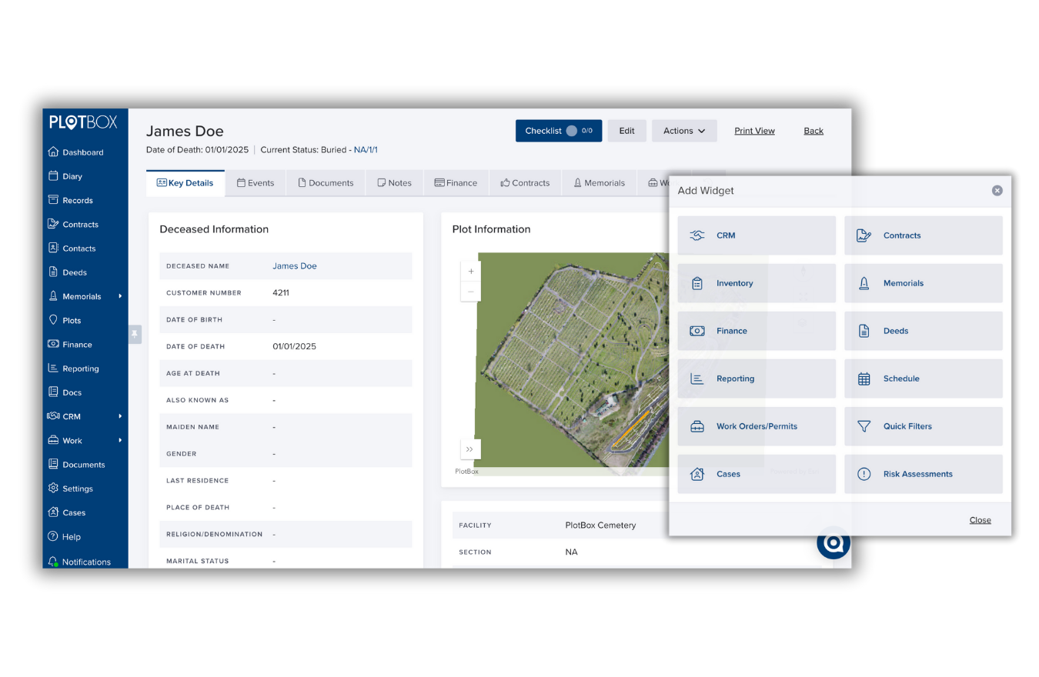Close the Add Widget dialog with X
The width and height of the screenshot is (1039, 677).
tap(997, 191)
